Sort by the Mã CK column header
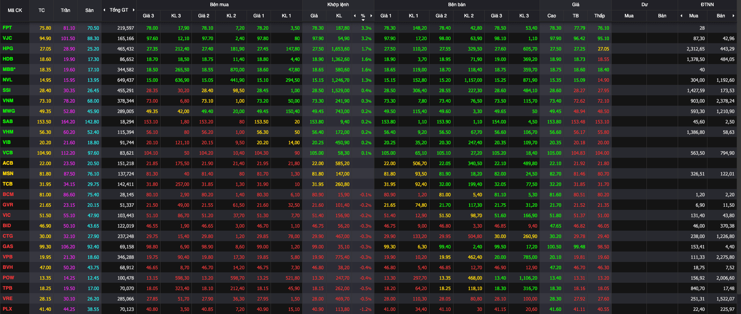The image size is (741, 314). pos(15,10)
